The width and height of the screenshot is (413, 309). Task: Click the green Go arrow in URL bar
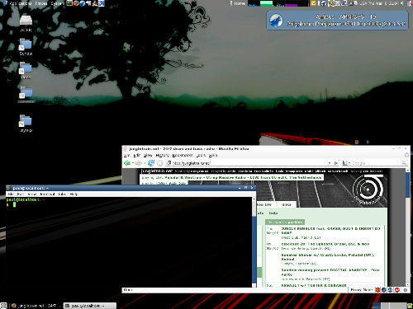click(336, 163)
